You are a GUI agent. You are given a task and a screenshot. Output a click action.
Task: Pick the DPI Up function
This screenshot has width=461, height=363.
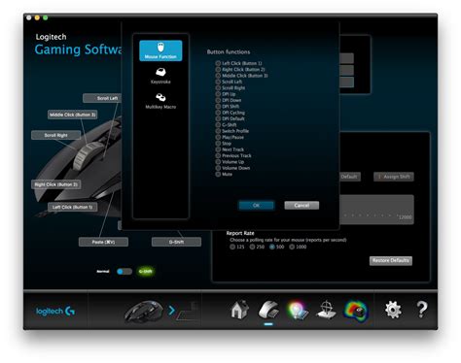tap(218, 94)
